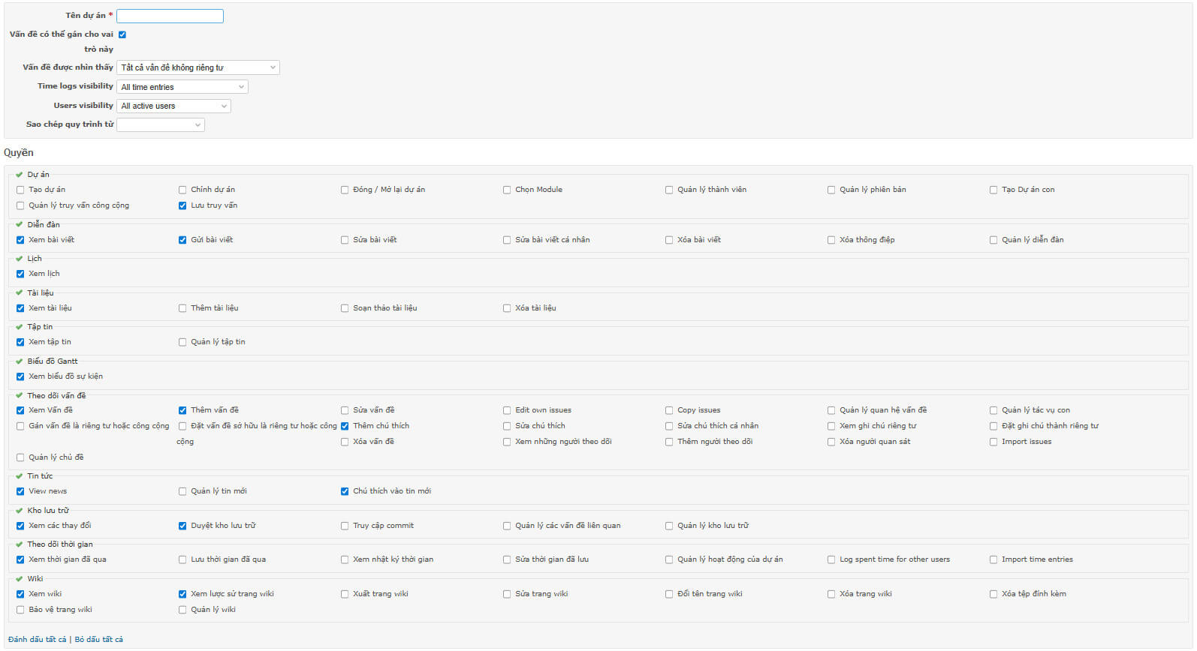Click the Đánh dấu tất cả link
The height and width of the screenshot is (651, 1197).
click(x=37, y=640)
